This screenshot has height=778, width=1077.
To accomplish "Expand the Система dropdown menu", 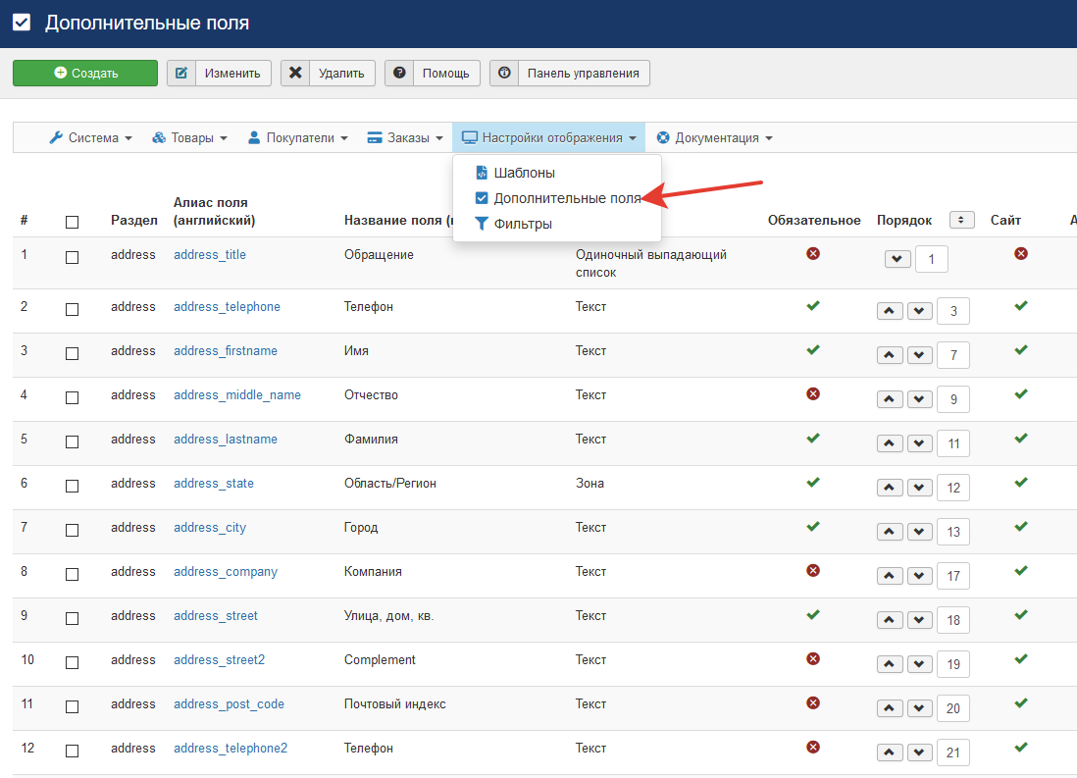I will 90,138.
